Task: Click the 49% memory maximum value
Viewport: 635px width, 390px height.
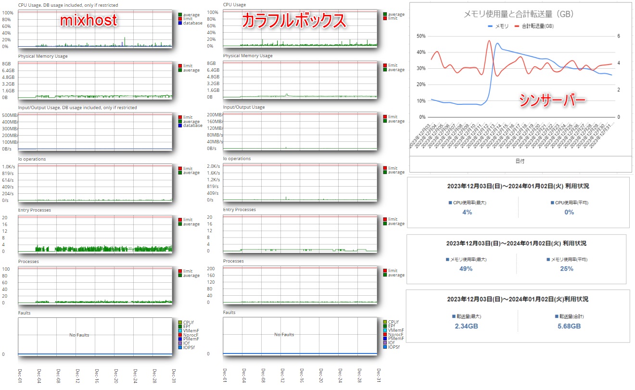Action: click(466, 269)
